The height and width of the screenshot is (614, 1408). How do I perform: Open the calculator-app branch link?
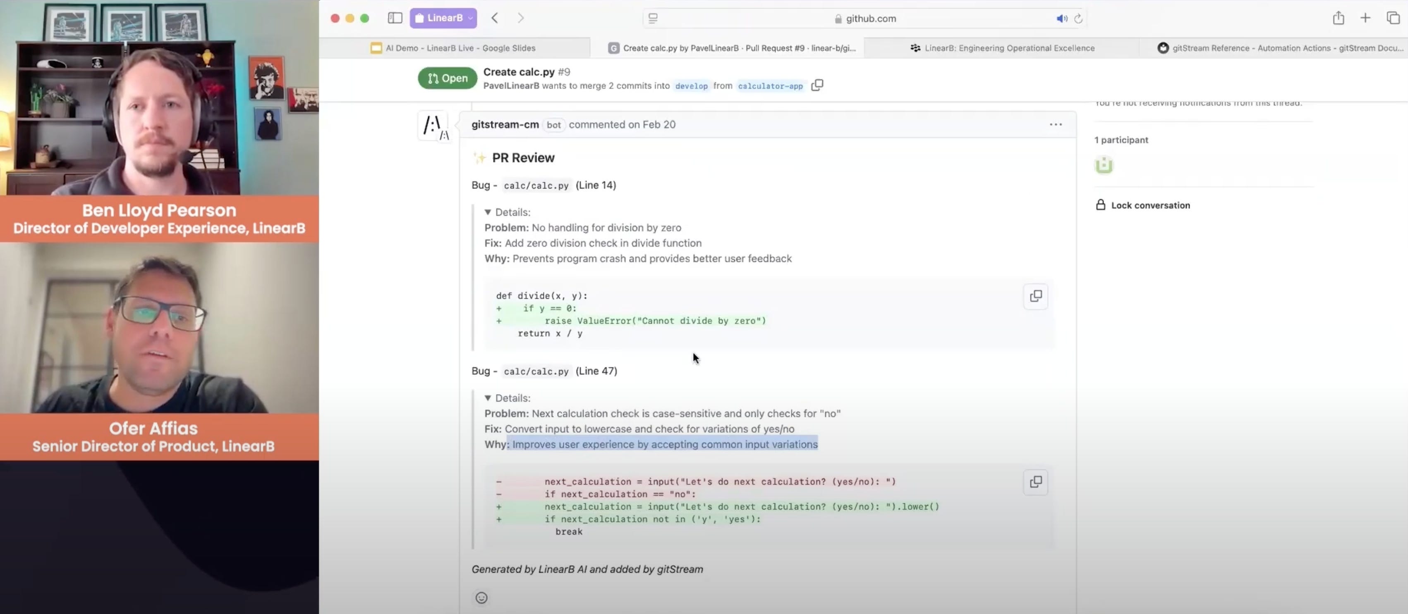point(770,86)
